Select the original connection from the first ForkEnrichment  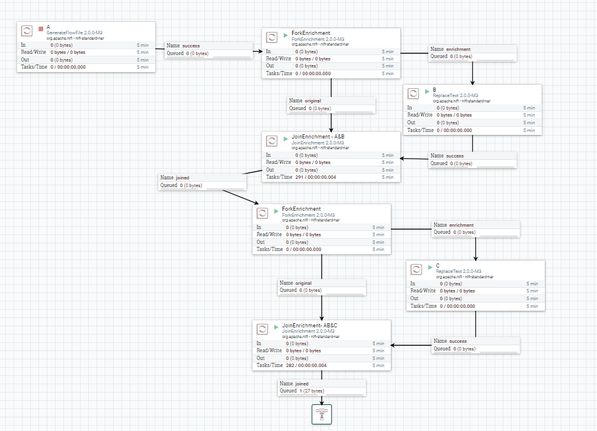[330, 105]
